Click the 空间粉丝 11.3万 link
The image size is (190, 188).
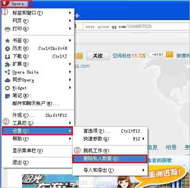click(129, 56)
